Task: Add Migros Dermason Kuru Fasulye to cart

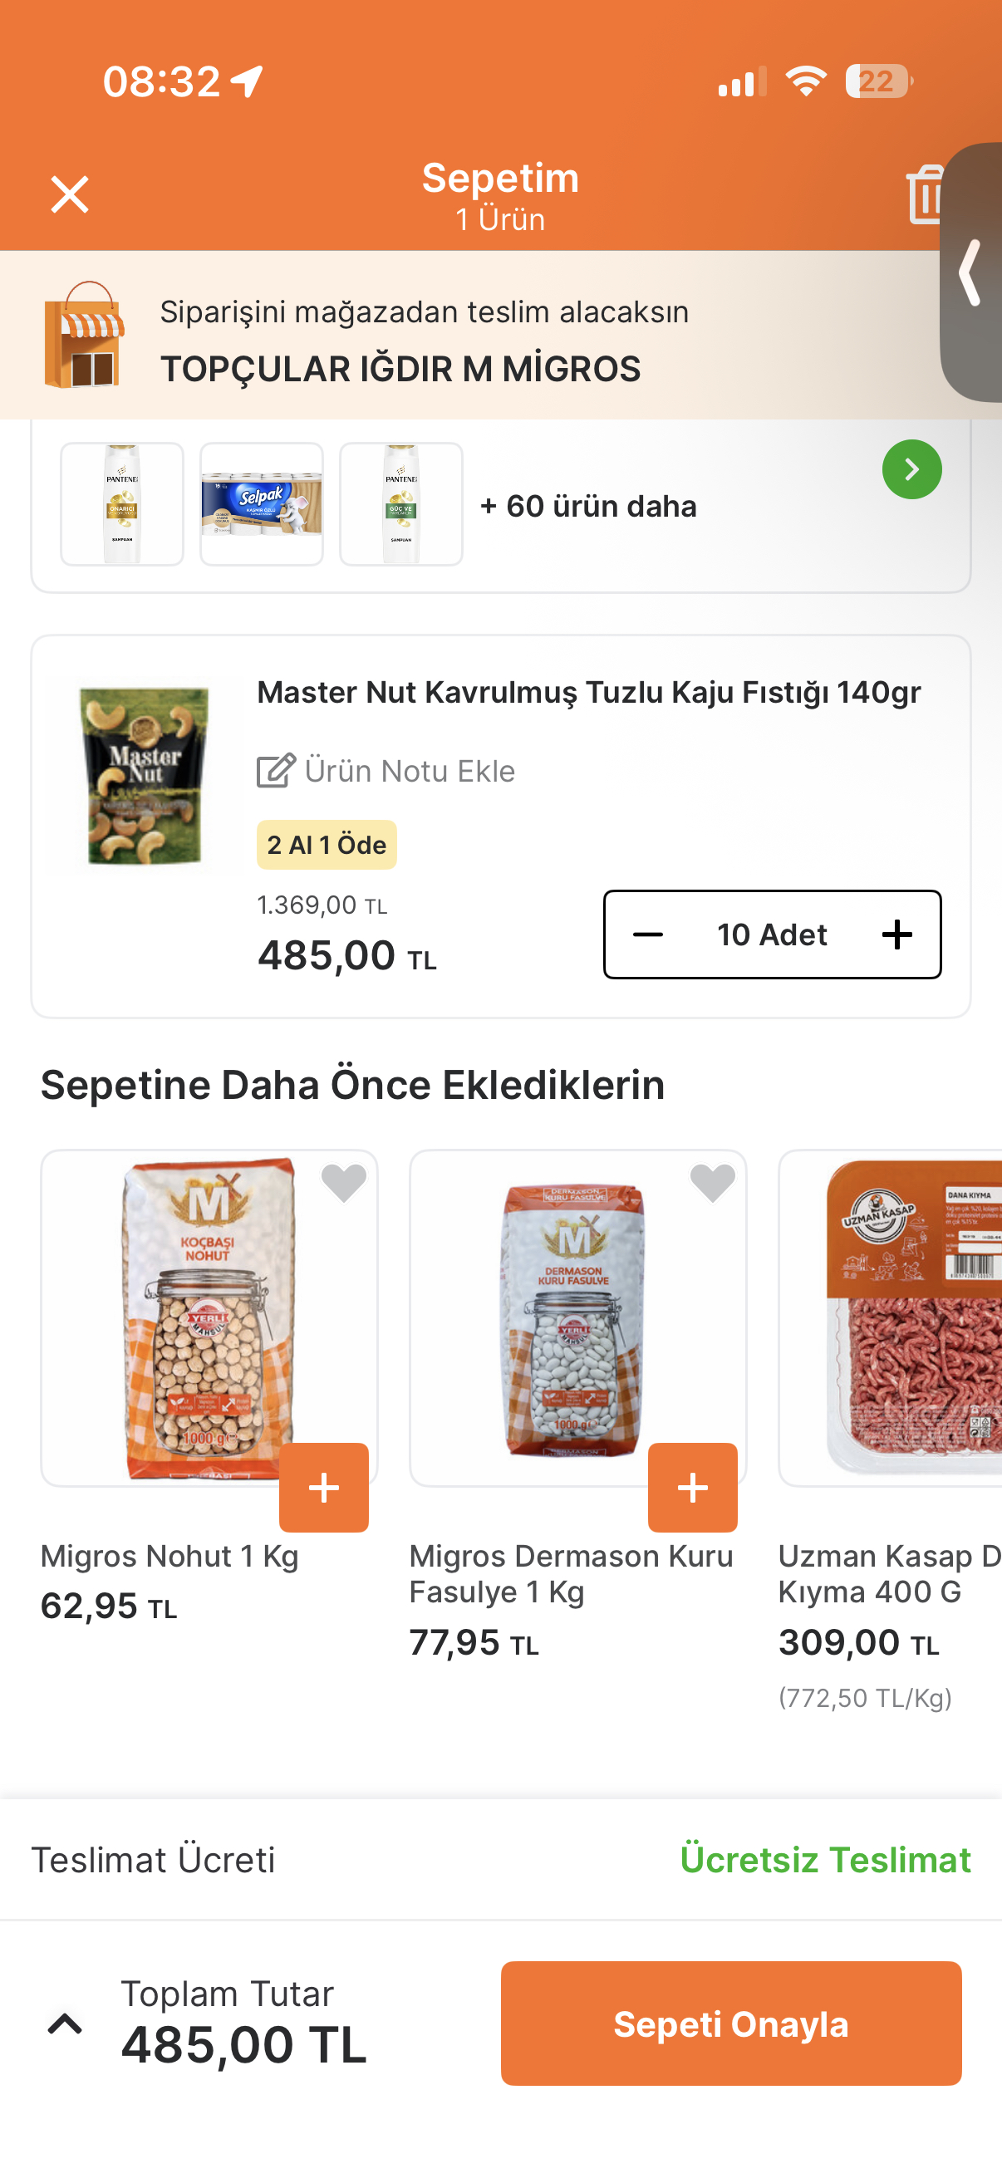Action: tap(693, 1487)
